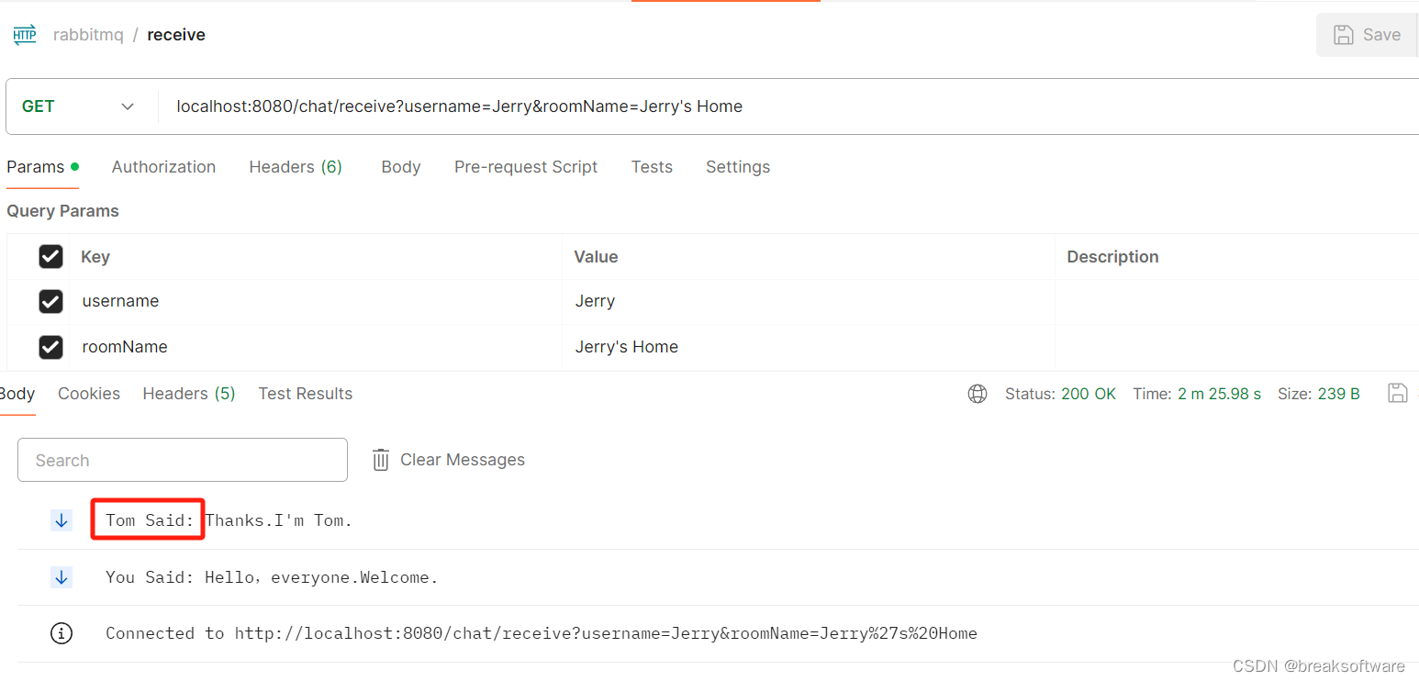
Task: Click the incoming arrow on You Said message
Action: (x=61, y=577)
